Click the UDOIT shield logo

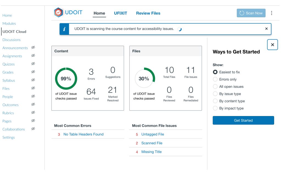58,12
